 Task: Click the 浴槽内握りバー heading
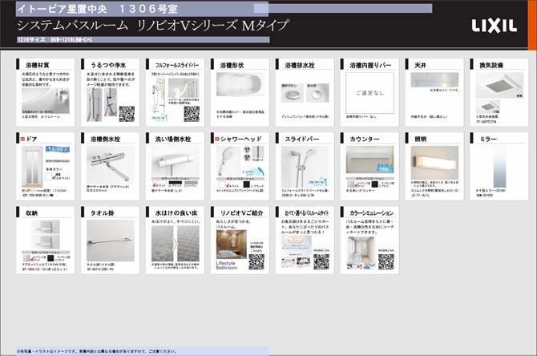coord(370,65)
